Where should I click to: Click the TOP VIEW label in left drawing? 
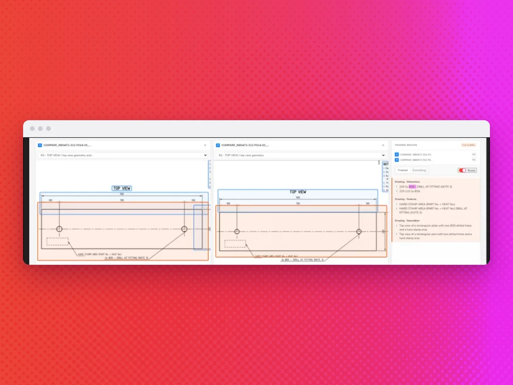(x=122, y=188)
